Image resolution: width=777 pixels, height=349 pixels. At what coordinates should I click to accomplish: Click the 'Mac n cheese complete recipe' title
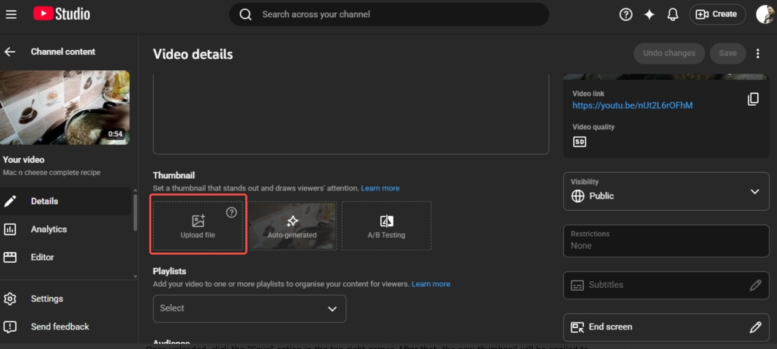(52, 173)
